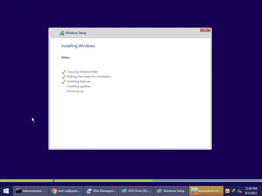Open the Windows Start button
262x196 pixels.
click(x=6, y=191)
